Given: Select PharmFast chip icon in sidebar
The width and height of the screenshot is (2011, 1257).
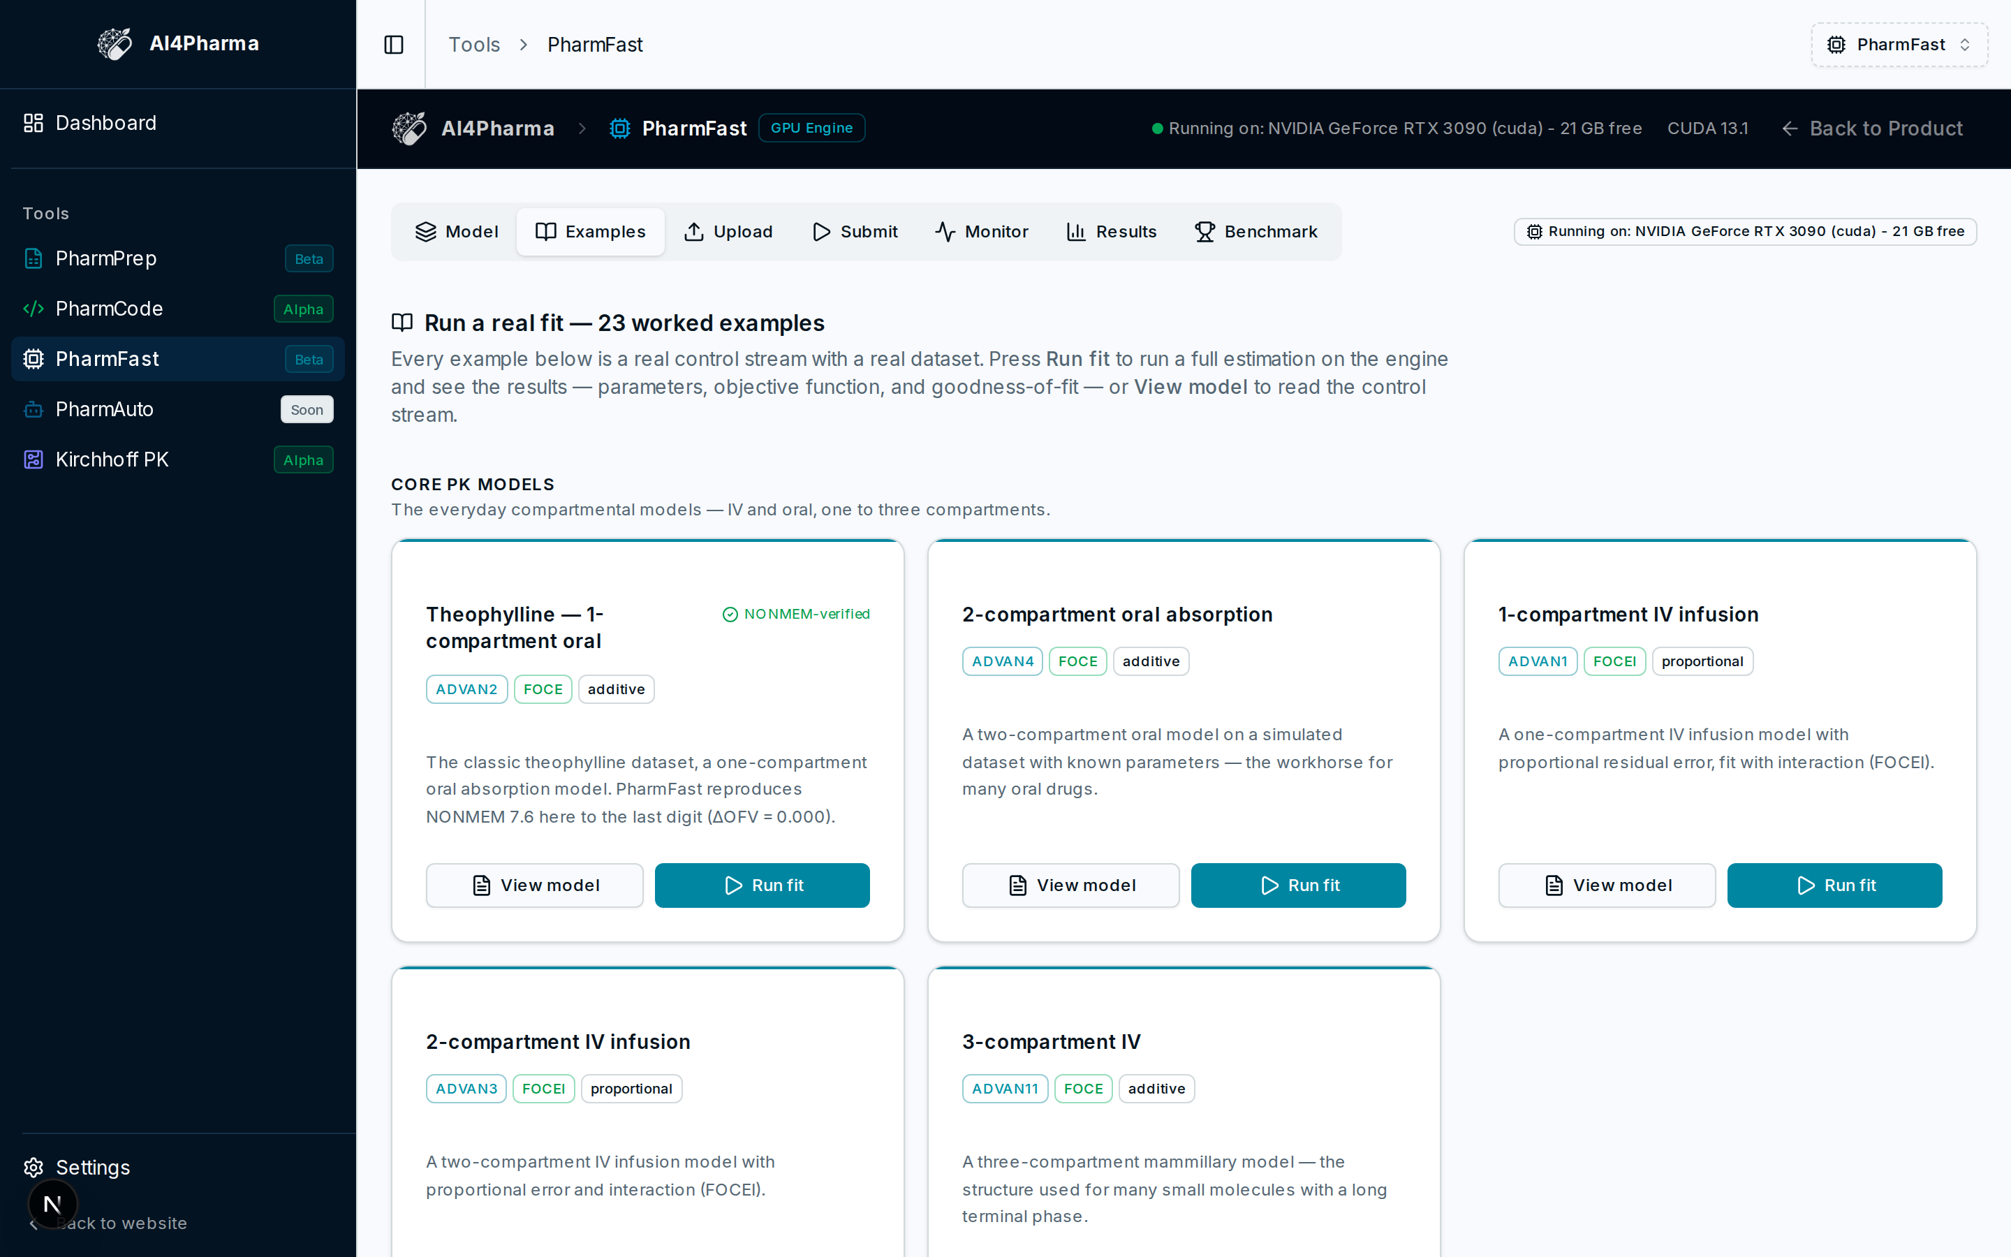Looking at the screenshot, I should (x=34, y=359).
